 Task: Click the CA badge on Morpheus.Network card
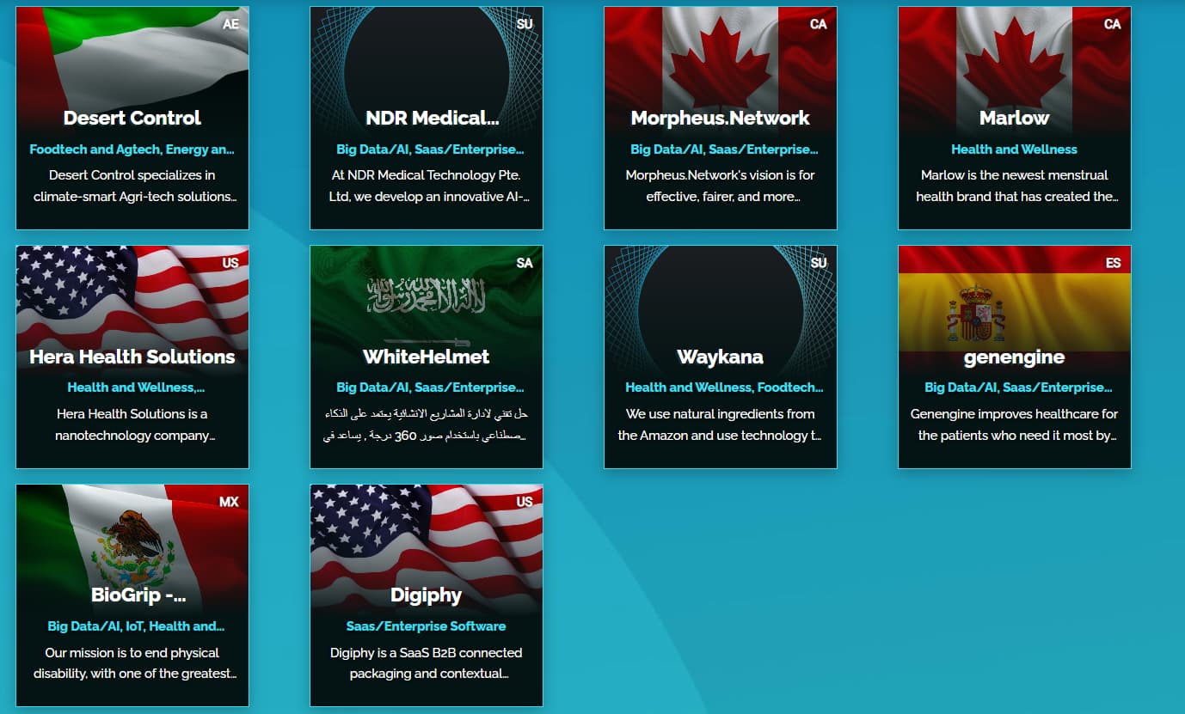coord(819,24)
